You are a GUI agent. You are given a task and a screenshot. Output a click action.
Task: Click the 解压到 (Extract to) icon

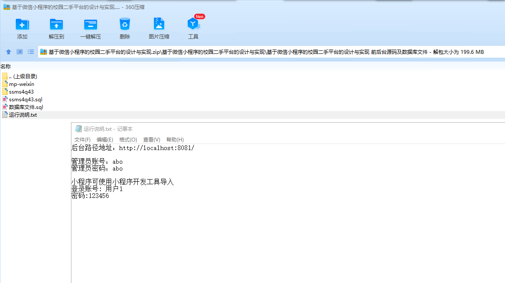pos(56,24)
